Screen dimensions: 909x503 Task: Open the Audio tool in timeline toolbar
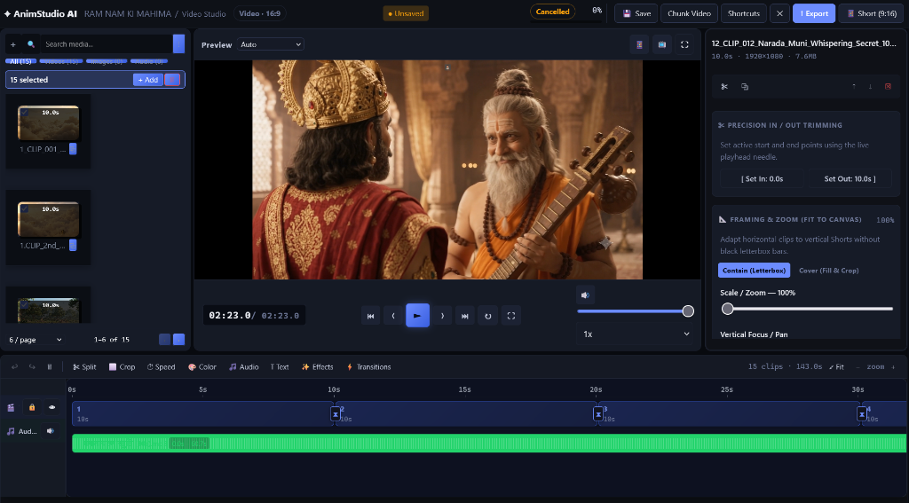point(244,366)
